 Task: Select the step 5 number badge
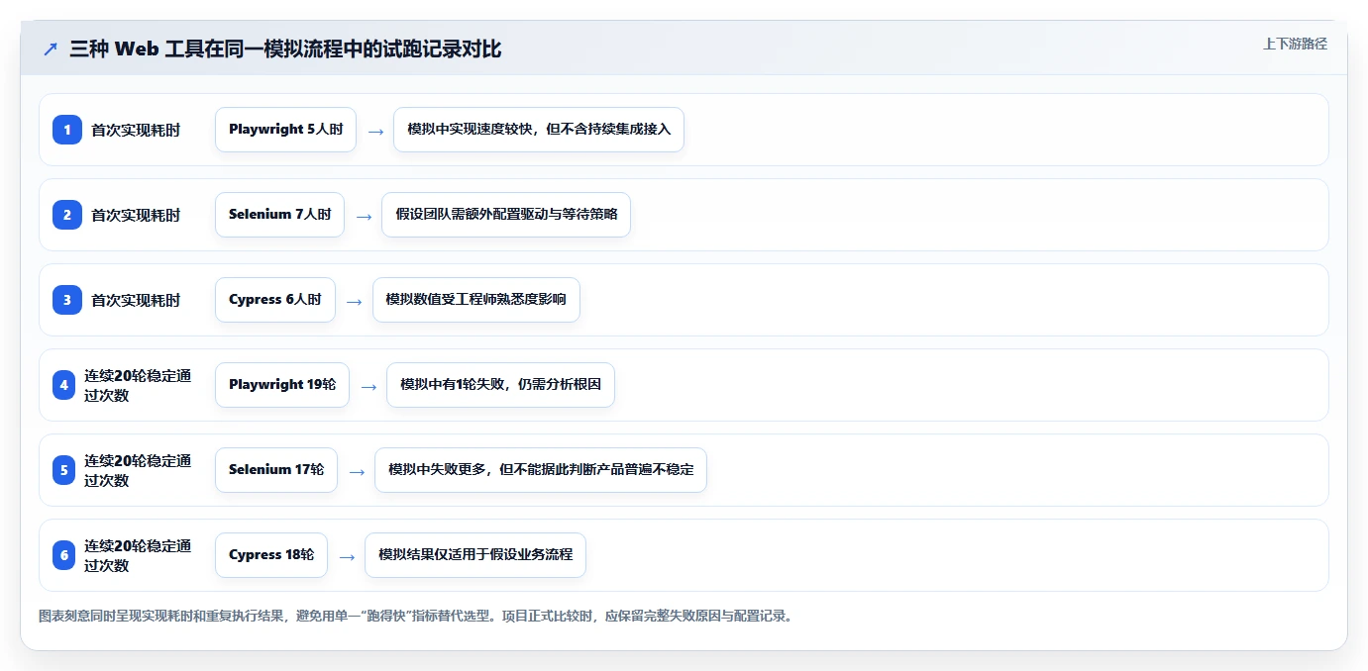click(x=64, y=470)
